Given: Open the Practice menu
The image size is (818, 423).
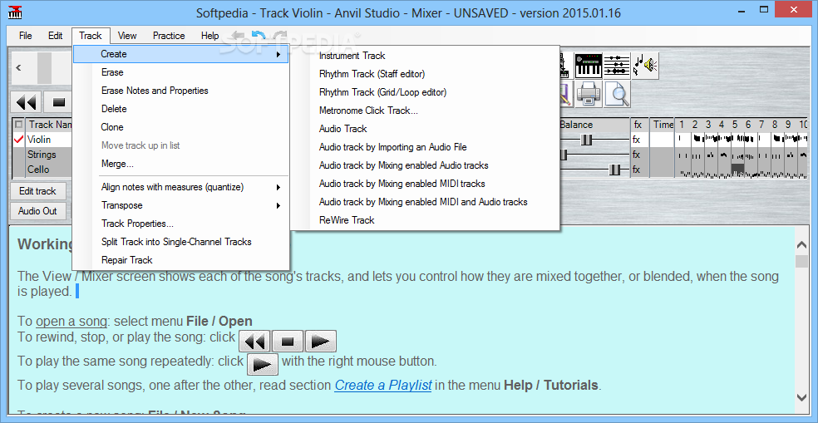Looking at the screenshot, I should tap(169, 36).
